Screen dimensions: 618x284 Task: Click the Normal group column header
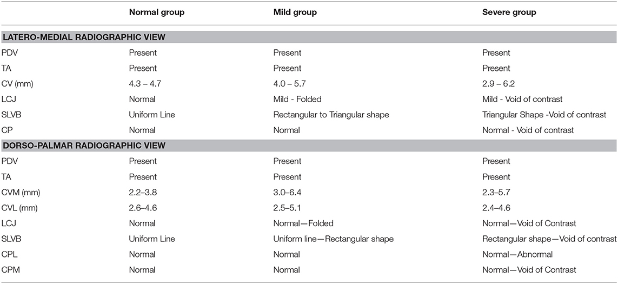coord(156,12)
